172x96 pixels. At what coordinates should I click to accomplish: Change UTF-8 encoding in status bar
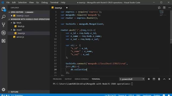pyautogui.click(x=131, y=95)
